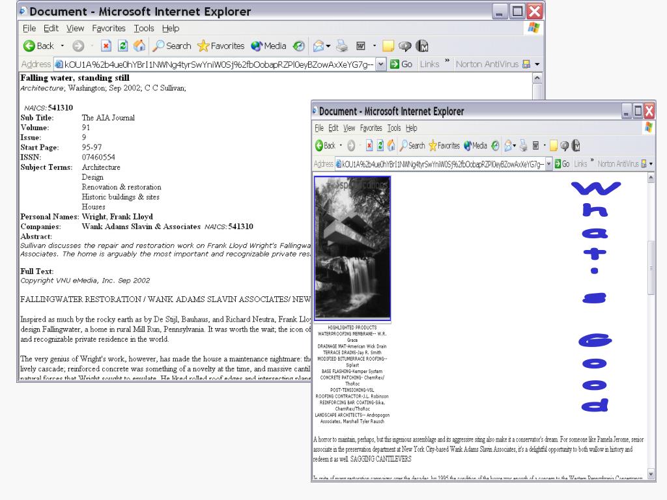The height and width of the screenshot is (500, 667).
Task: Open Tools menu in front window
Action: click(x=394, y=128)
